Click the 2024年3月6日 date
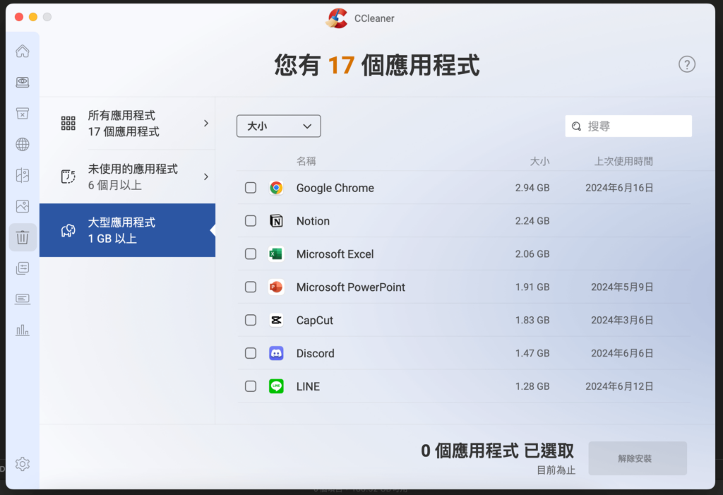 click(x=622, y=320)
